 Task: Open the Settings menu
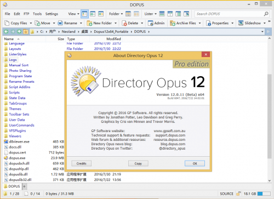coord(52,14)
